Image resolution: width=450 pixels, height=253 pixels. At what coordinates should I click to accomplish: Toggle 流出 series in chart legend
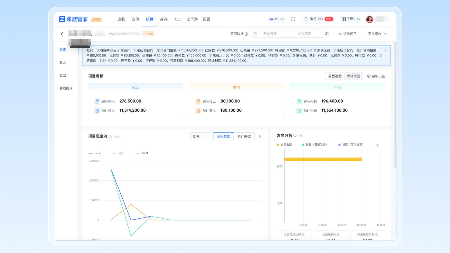tap(119, 153)
